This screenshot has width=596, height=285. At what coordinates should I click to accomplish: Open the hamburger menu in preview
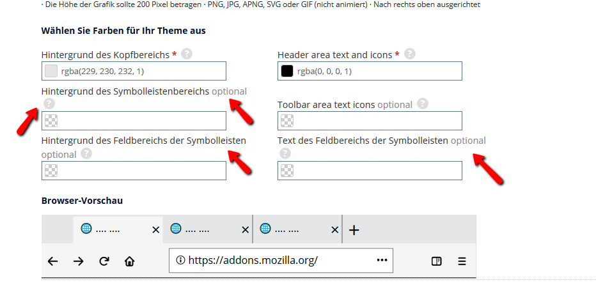[462, 261]
